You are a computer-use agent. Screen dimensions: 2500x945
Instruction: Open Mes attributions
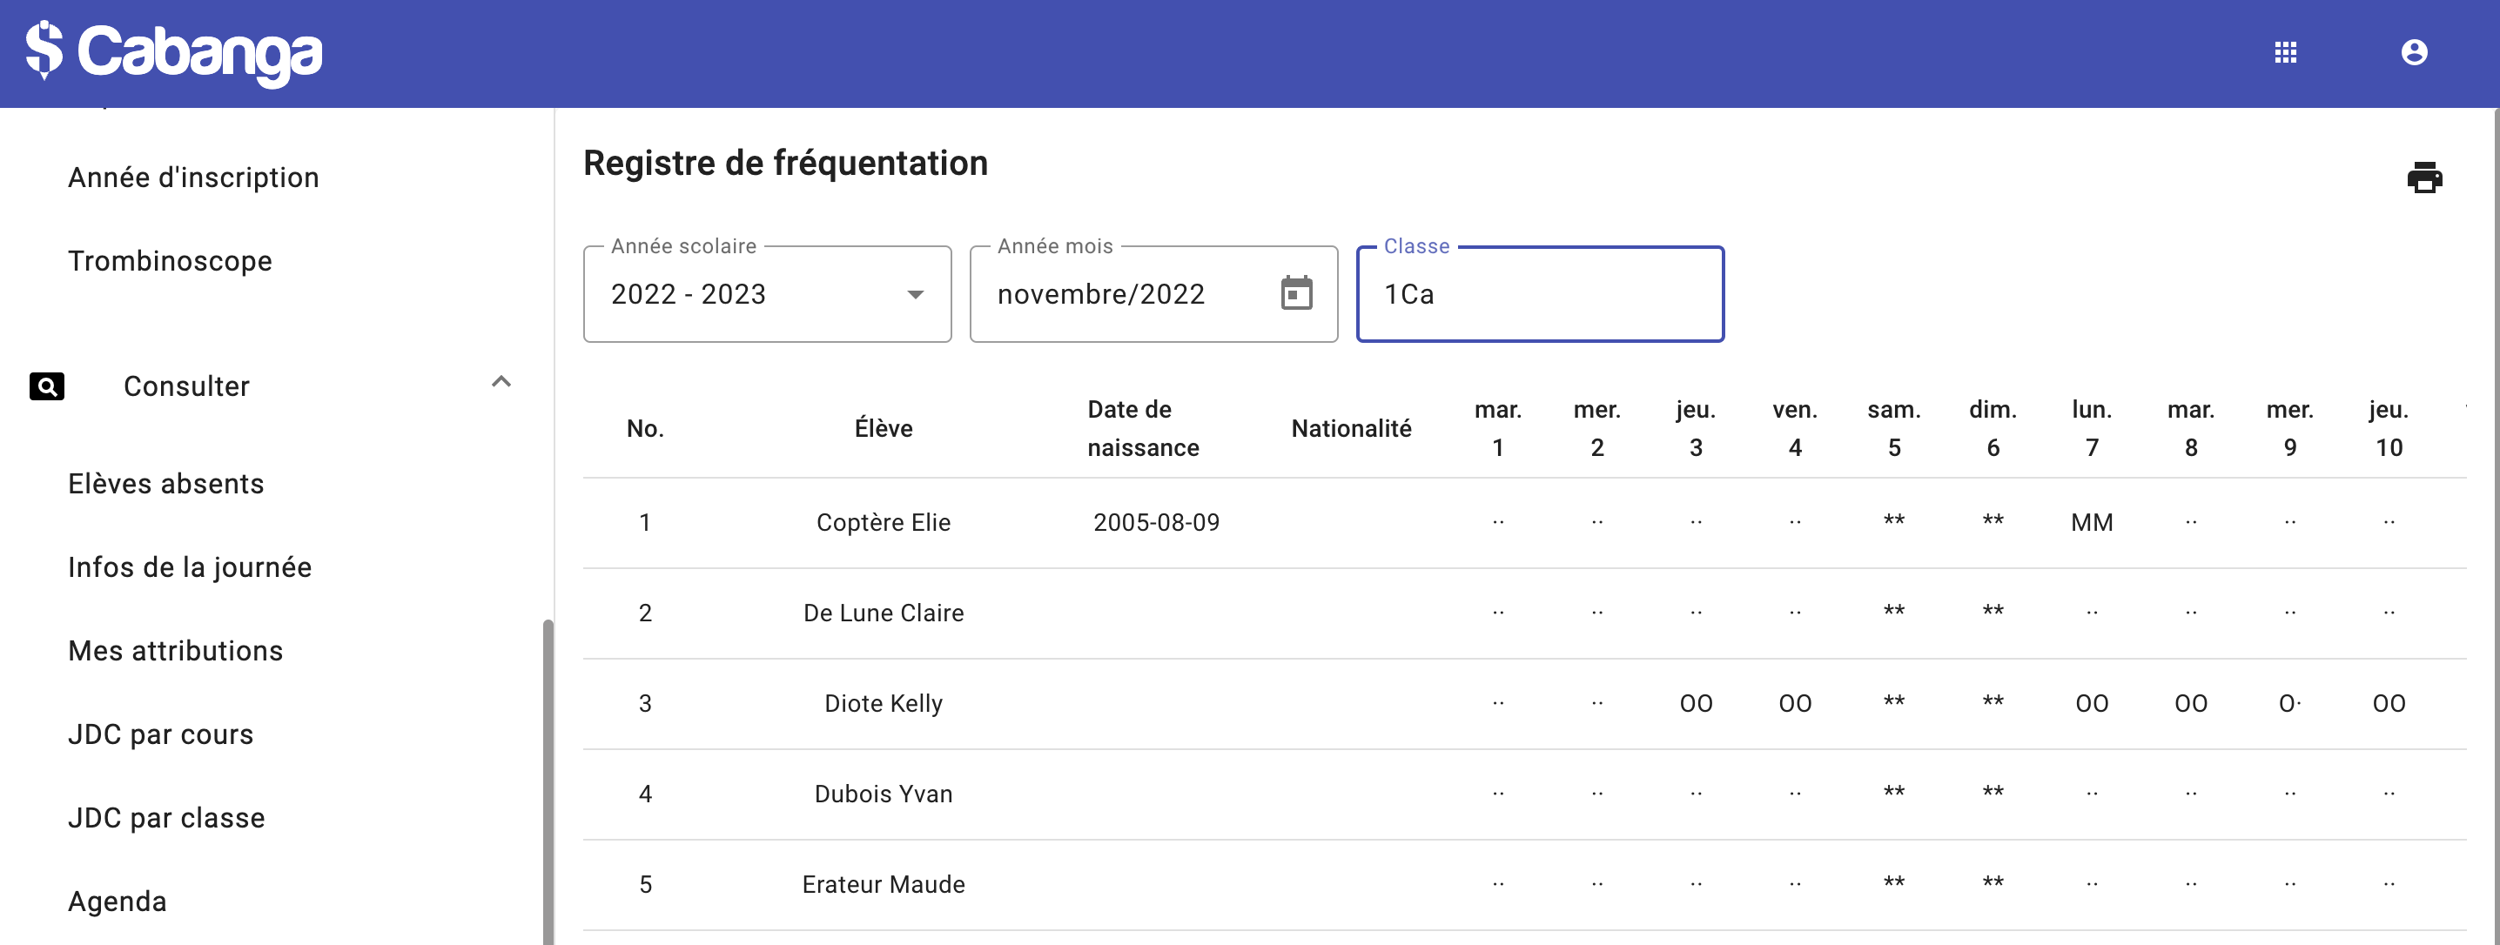click(x=176, y=650)
